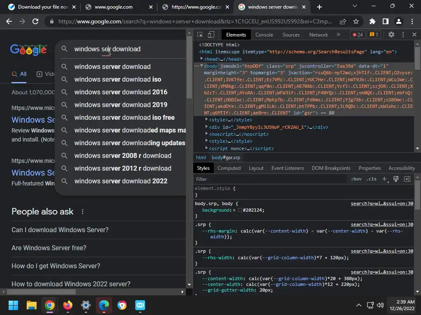
Task: Go back with the browser back arrow
Action: pos(9,21)
